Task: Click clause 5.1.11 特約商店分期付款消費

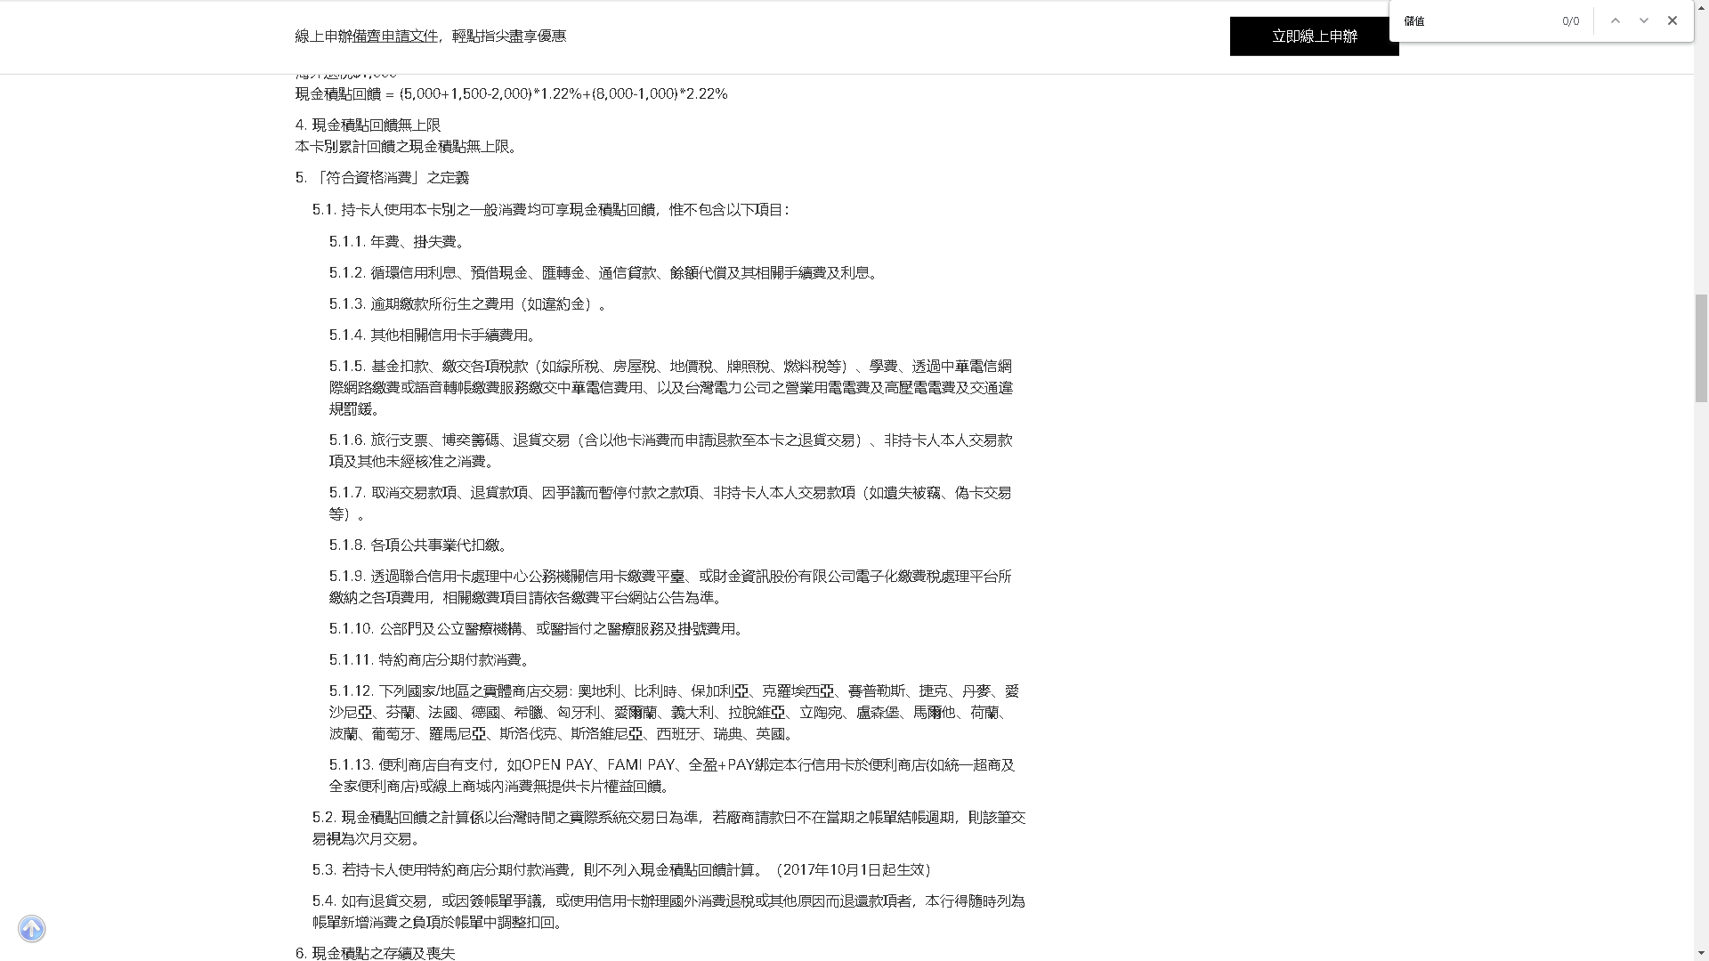Action: click(431, 660)
